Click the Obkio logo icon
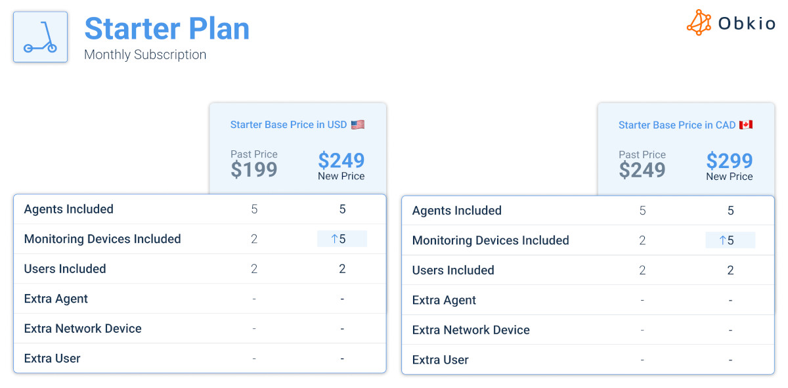Image resolution: width=788 pixels, height=388 pixels. point(699,22)
